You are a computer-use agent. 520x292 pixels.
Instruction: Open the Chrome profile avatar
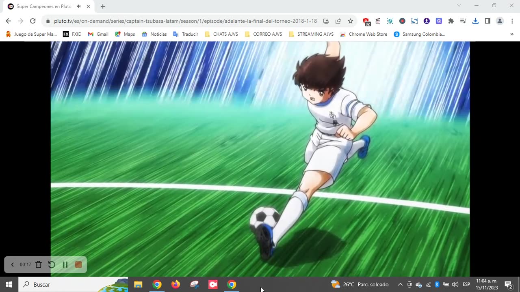(500, 21)
